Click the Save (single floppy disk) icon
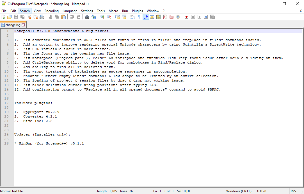 (x=16, y=17)
